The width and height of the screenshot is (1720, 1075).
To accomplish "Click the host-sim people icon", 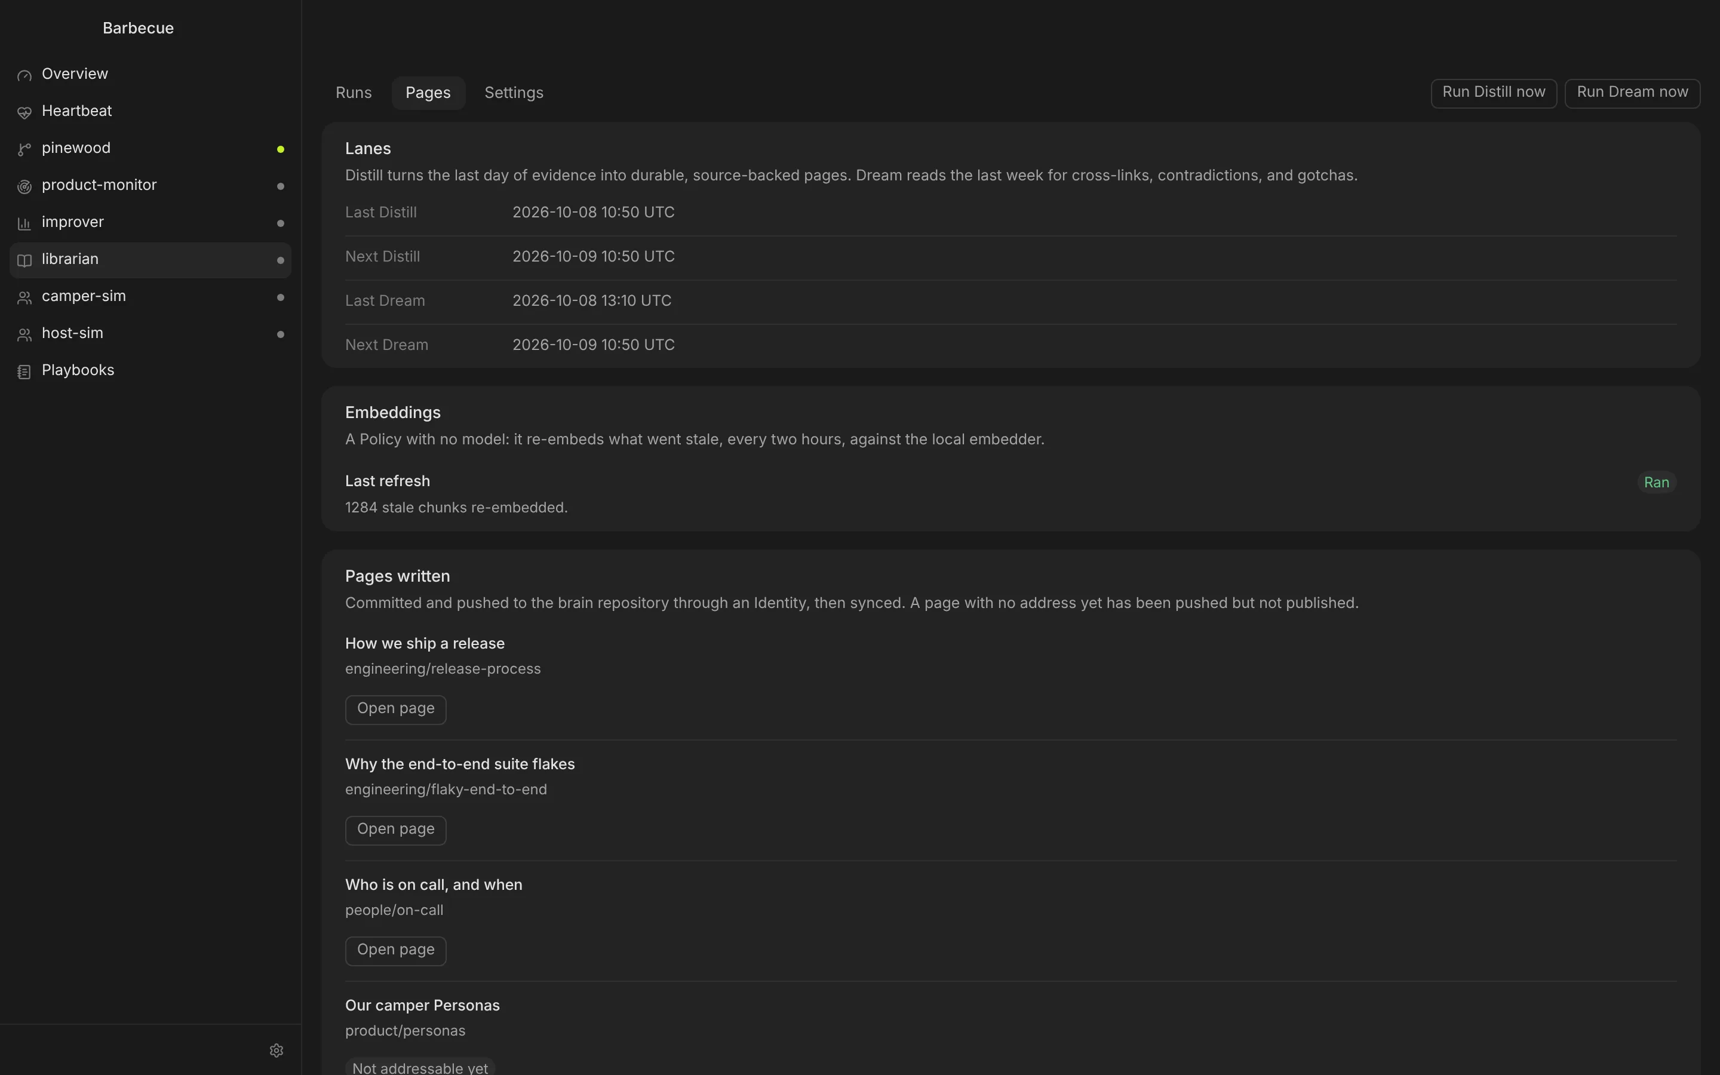I will (x=24, y=334).
